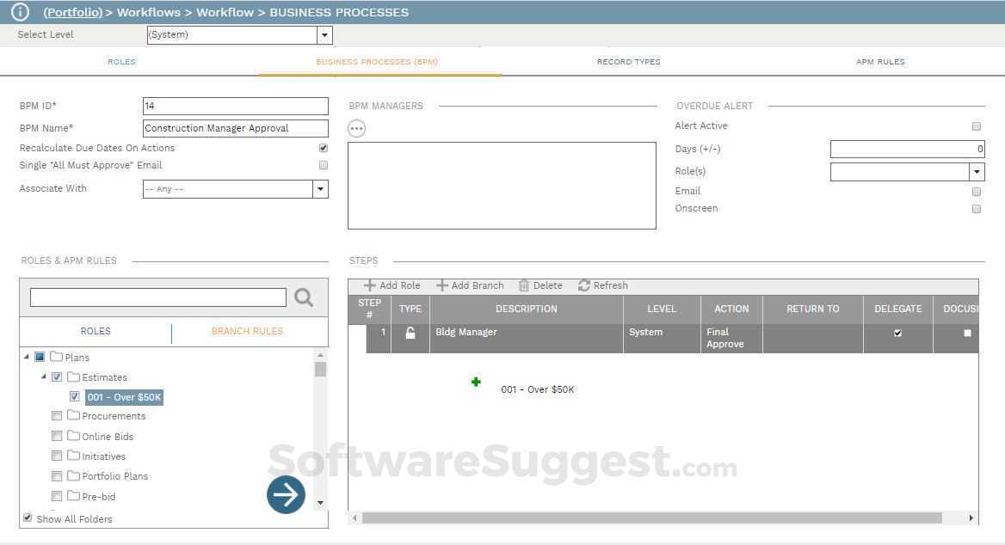
Task: Switch to the Record Types tab
Action: tap(628, 61)
